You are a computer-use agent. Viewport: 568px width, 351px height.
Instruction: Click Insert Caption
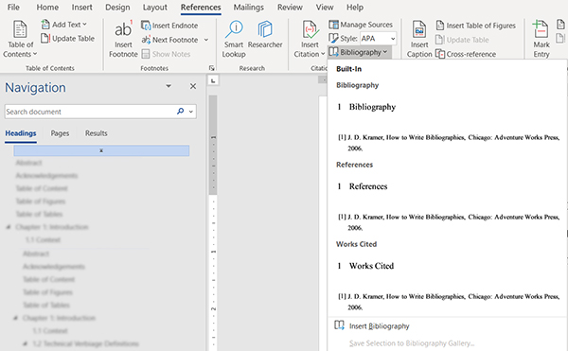419,39
